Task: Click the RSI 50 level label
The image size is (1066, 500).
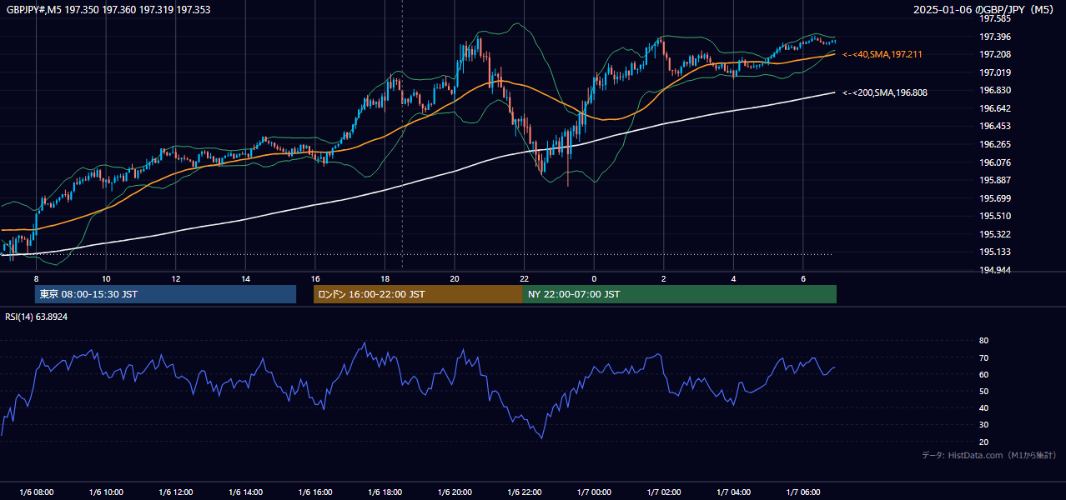Action: tap(983, 392)
